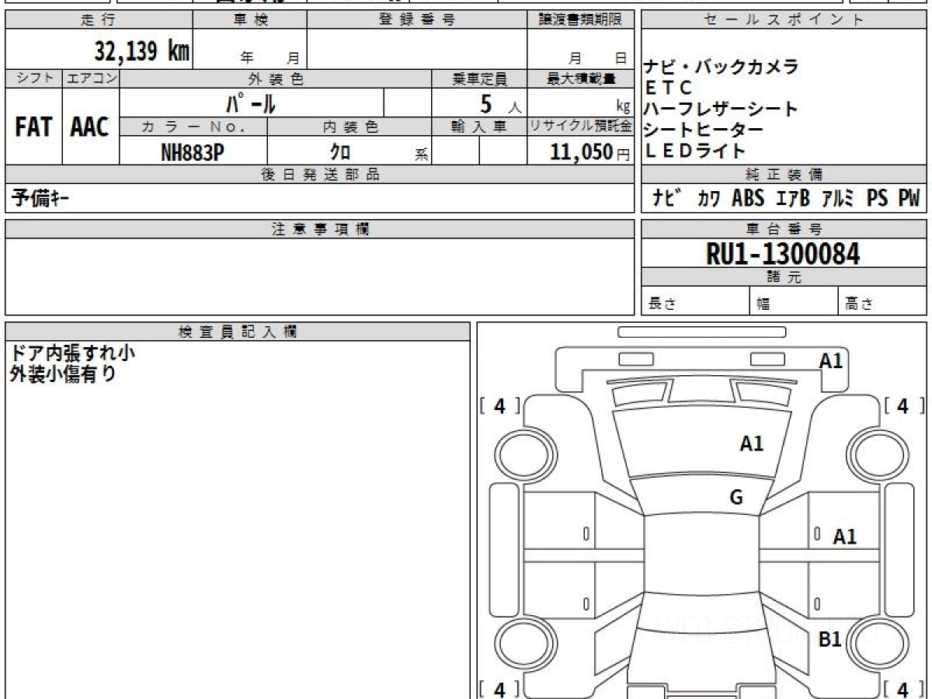Select the シフト header cell

33,78
